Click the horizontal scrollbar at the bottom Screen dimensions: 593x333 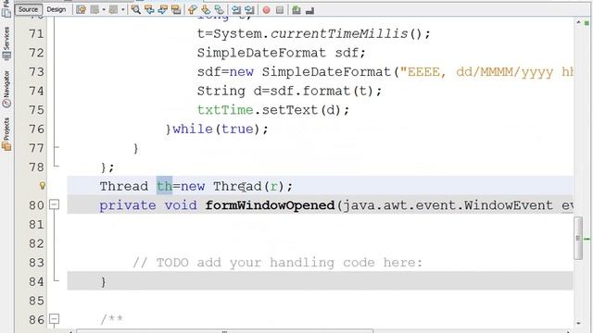point(225,331)
